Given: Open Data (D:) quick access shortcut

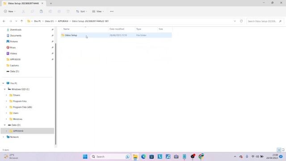Looking at the screenshot, I should [14, 72].
